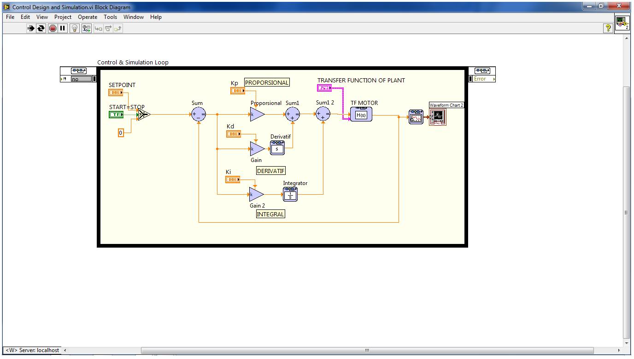Select the Integrator 1/s block
This screenshot has height=359, width=634.
point(290,194)
